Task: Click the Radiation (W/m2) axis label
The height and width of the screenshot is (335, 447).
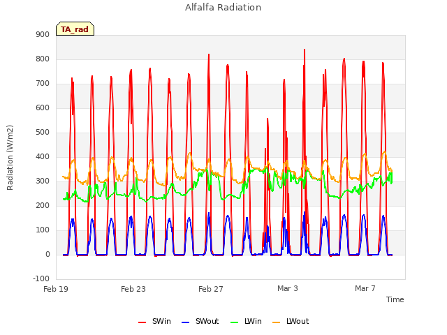Action: point(10,158)
